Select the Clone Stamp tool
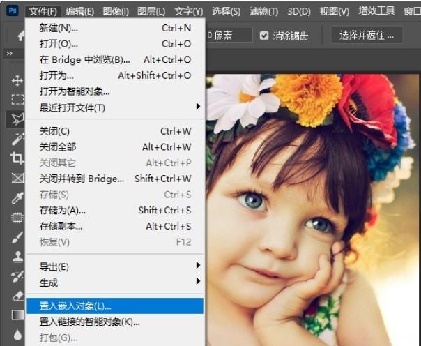 coord(17,257)
